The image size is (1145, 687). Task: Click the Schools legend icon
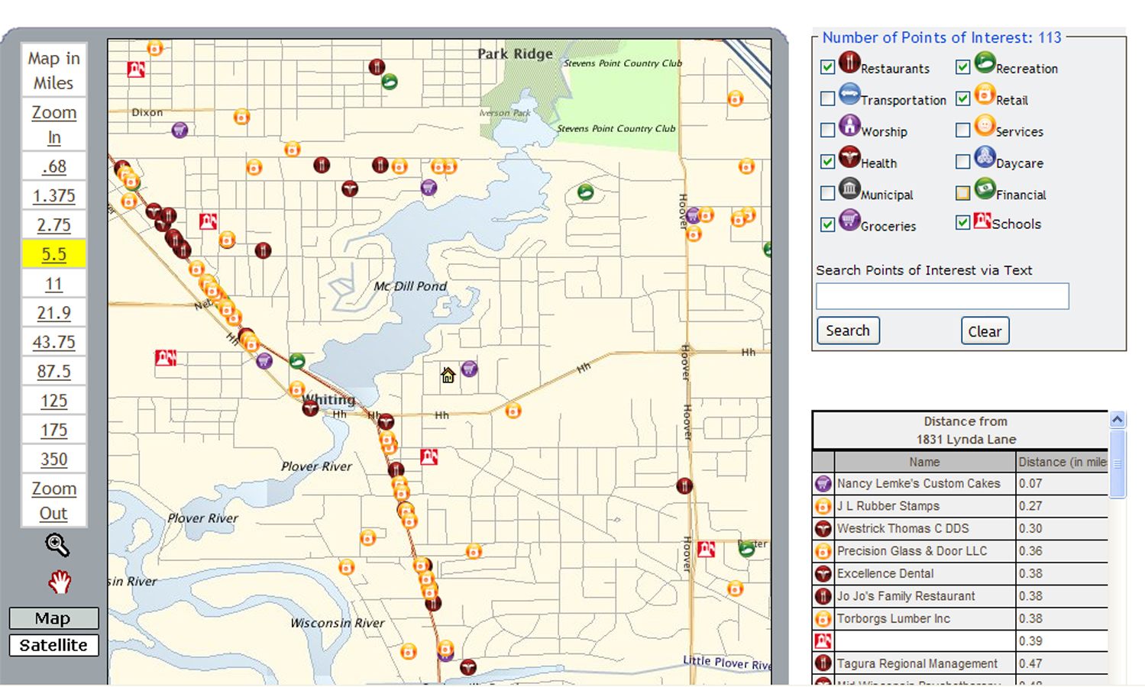(x=982, y=221)
